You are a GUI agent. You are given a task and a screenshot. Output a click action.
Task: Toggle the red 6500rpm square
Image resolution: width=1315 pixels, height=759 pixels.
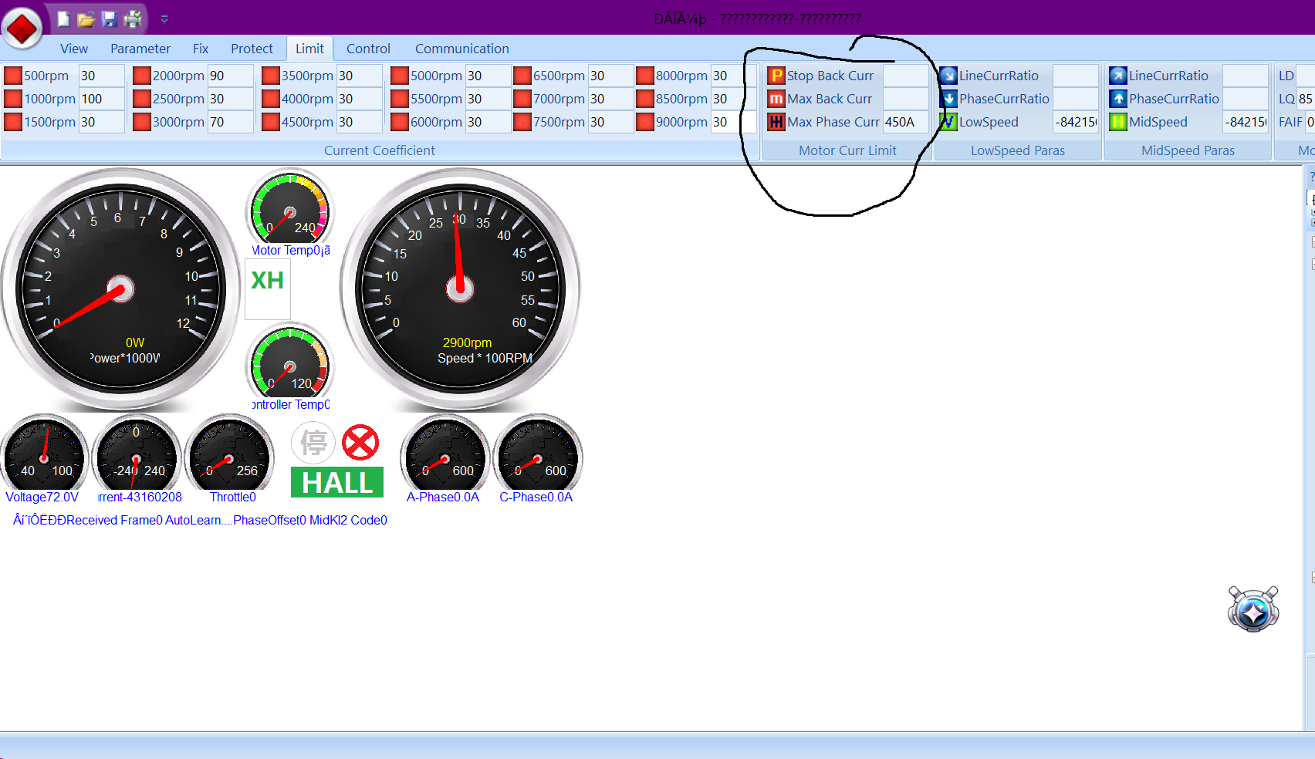(522, 76)
